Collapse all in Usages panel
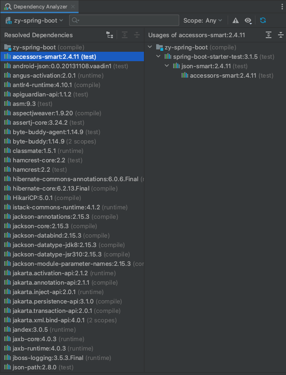Screen dimensions: 286x375 281,35
